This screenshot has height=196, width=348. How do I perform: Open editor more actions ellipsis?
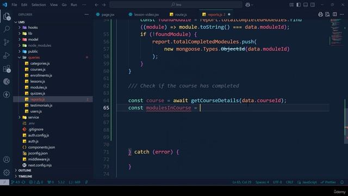click(342, 15)
